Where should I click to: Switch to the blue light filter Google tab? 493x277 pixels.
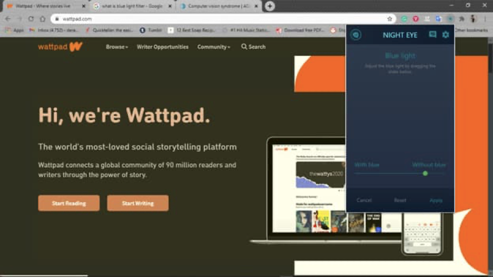[x=132, y=6]
